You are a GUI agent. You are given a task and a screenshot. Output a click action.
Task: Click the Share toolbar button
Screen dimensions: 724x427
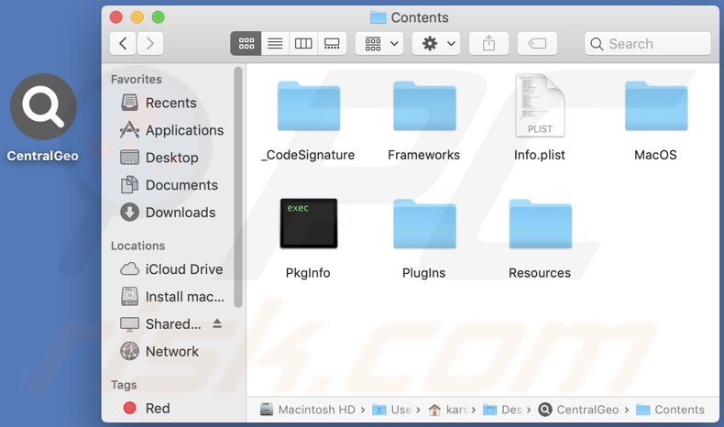tap(489, 44)
